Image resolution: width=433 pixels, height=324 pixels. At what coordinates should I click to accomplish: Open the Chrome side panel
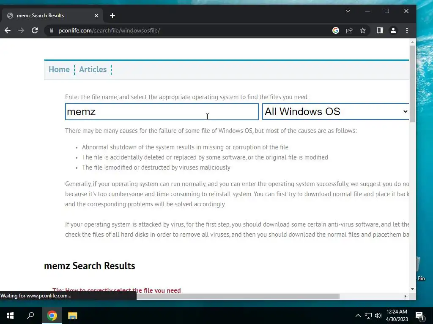(x=380, y=30)
